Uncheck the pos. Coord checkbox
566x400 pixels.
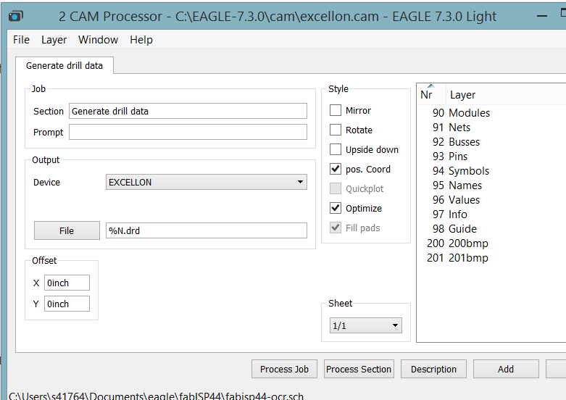click(336, 169)
